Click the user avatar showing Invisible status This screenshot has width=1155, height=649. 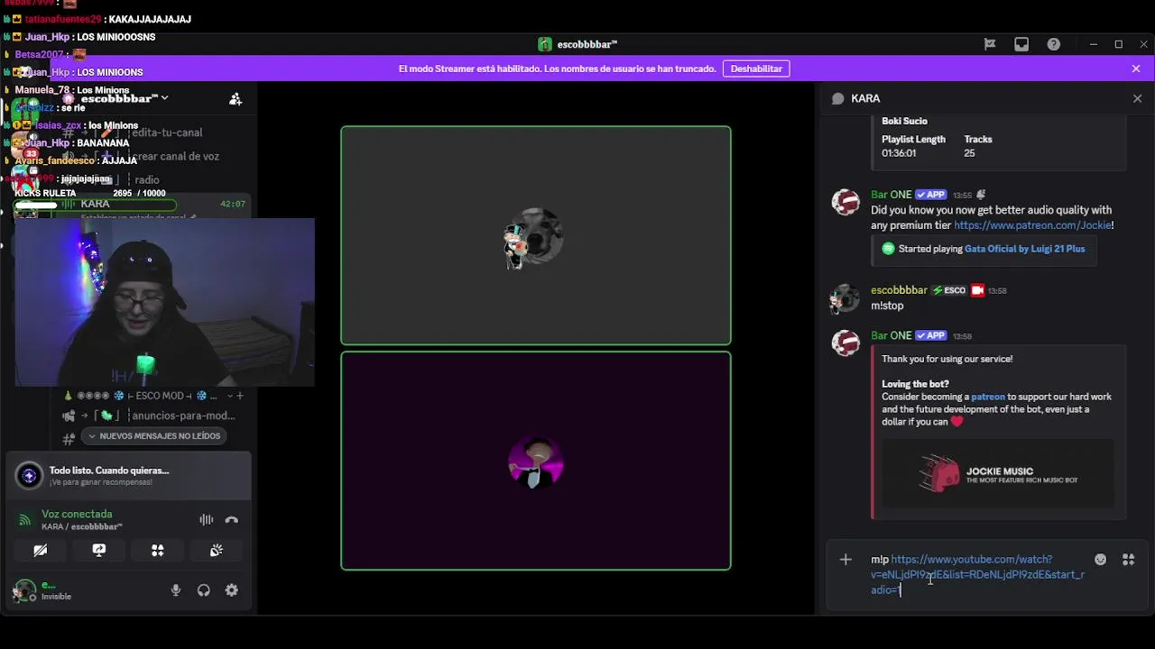[24, 590]
